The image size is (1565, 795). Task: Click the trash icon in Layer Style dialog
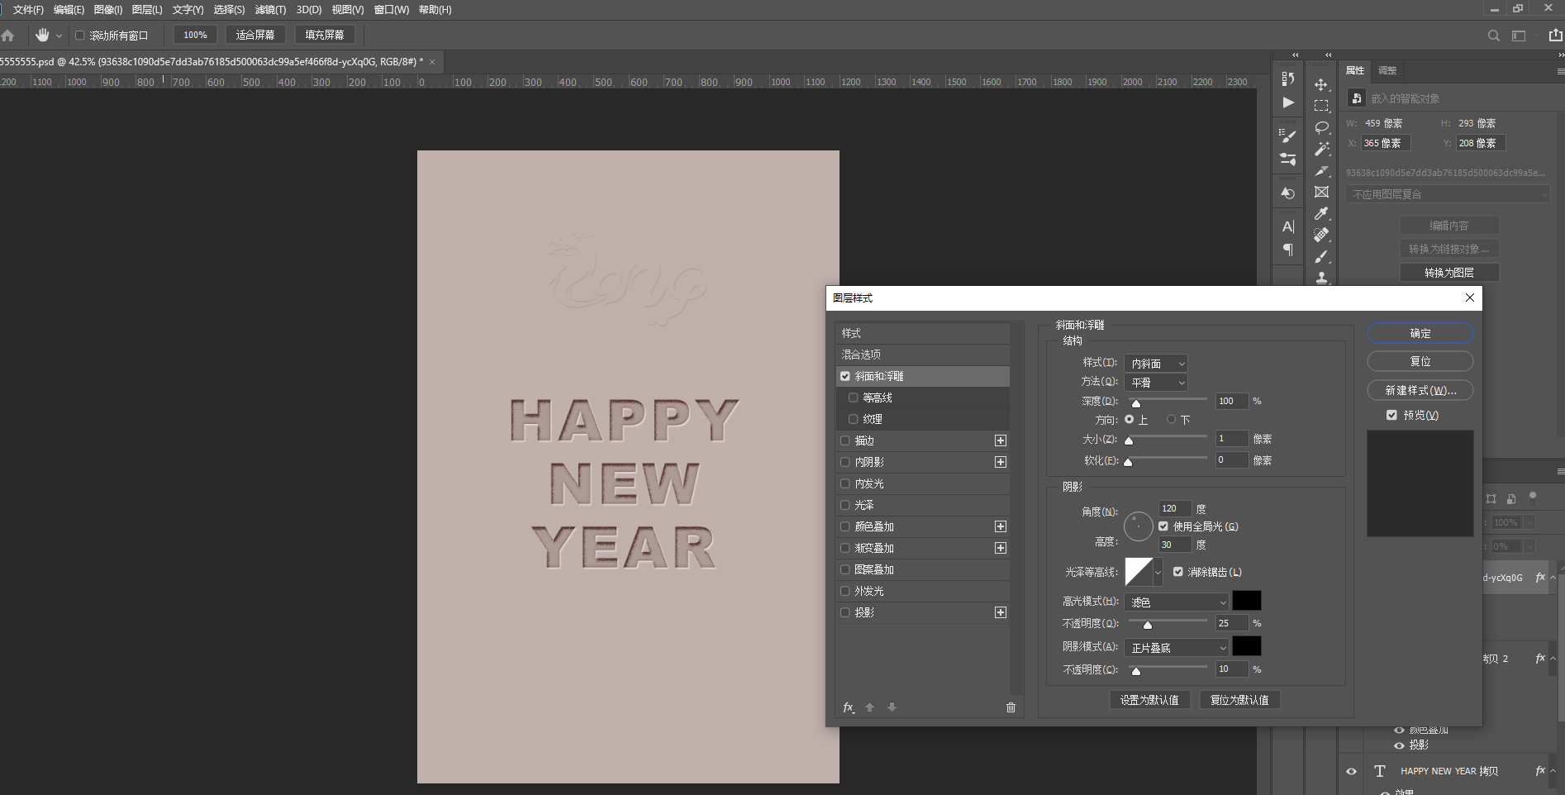point(1011,707)
